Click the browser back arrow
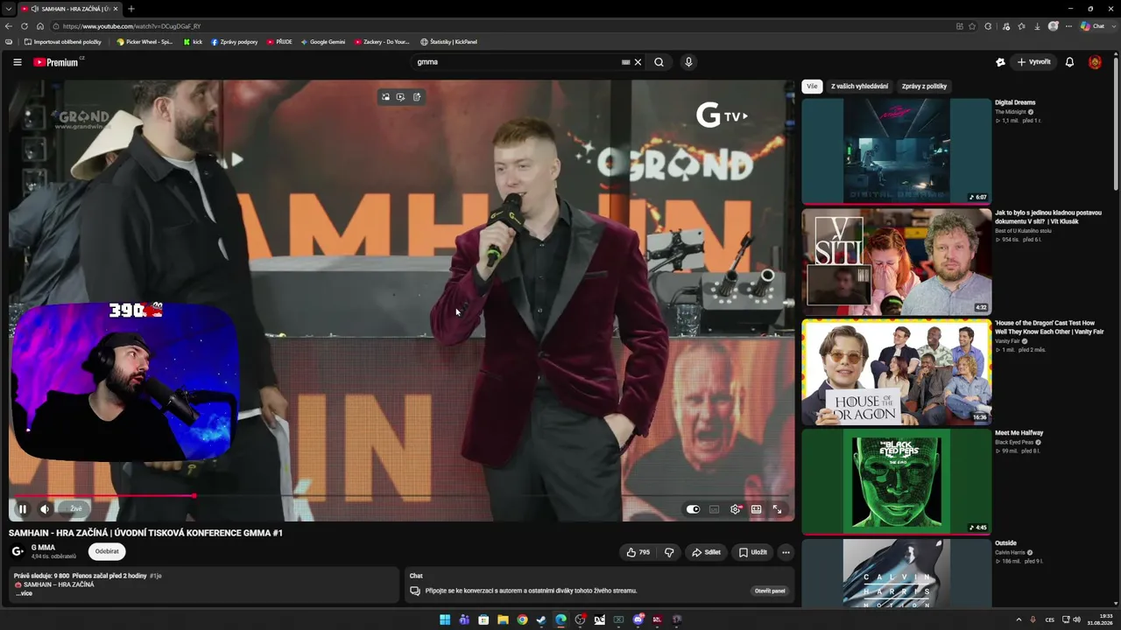1121x630 pixels. (x=9, y=26)
